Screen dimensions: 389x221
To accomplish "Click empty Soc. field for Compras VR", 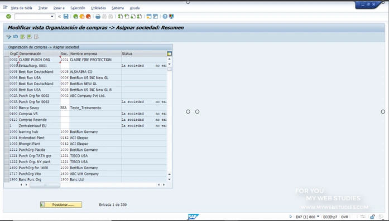I will [65, 114].
